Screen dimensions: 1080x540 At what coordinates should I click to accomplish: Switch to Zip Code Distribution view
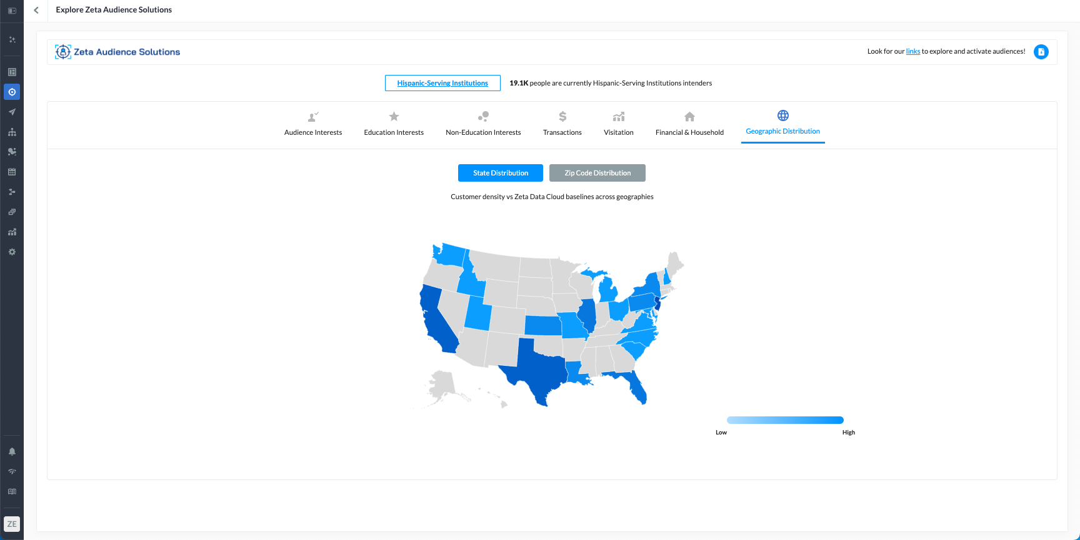pos(597,173)
